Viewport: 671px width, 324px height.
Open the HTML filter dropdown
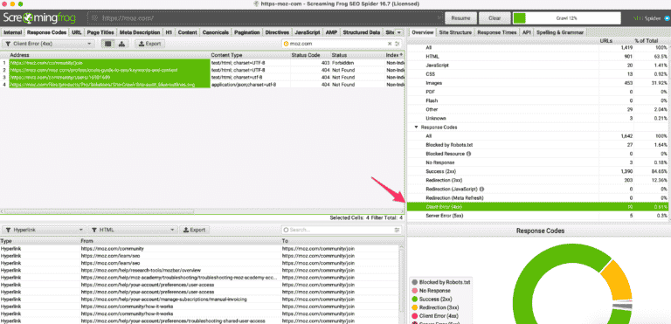(x=132, y=230)
